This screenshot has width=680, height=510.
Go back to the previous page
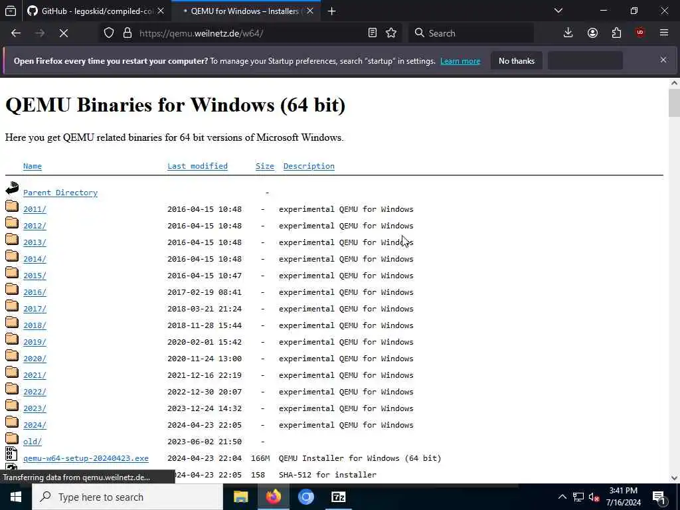(16, 33)
